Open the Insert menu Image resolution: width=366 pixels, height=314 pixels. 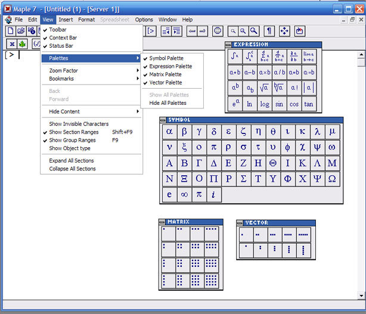point(66,20)
